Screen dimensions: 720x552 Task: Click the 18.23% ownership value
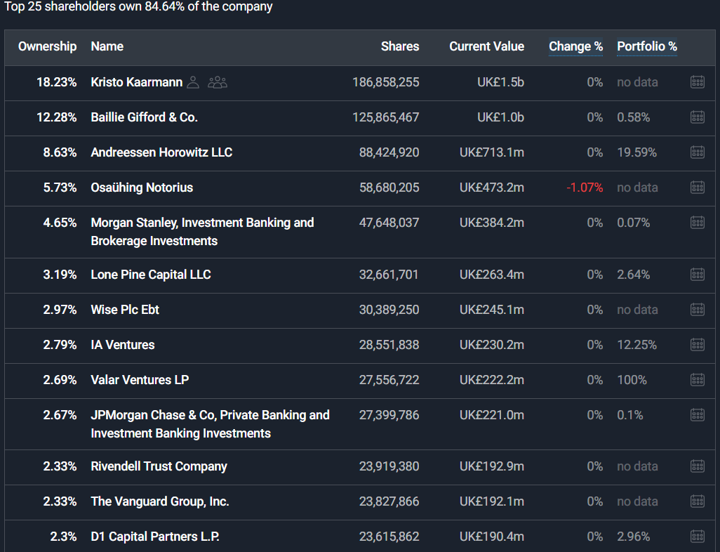click(56, 82)
